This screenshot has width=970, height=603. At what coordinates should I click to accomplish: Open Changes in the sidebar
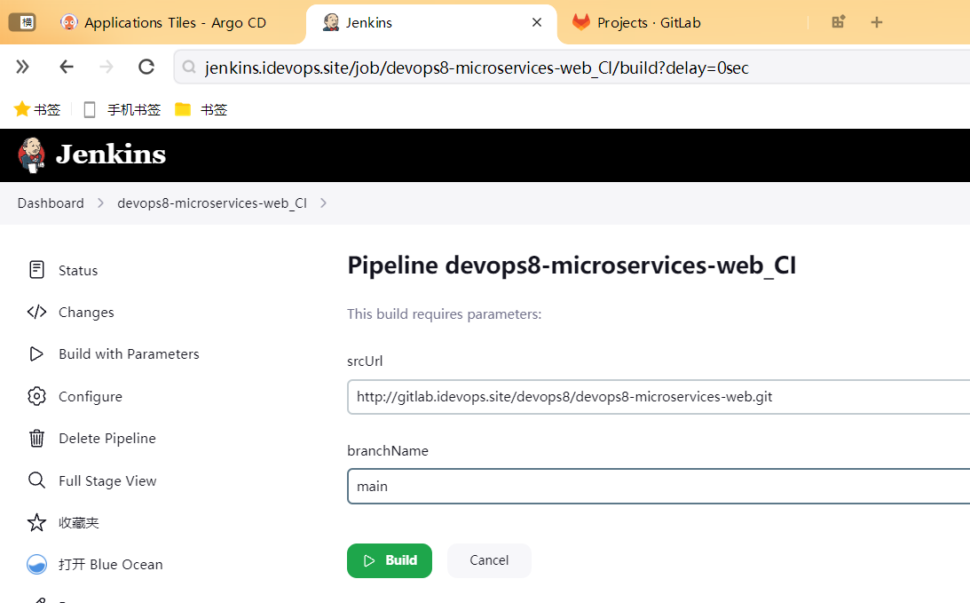pyautogui.click(x=86, y=312)
